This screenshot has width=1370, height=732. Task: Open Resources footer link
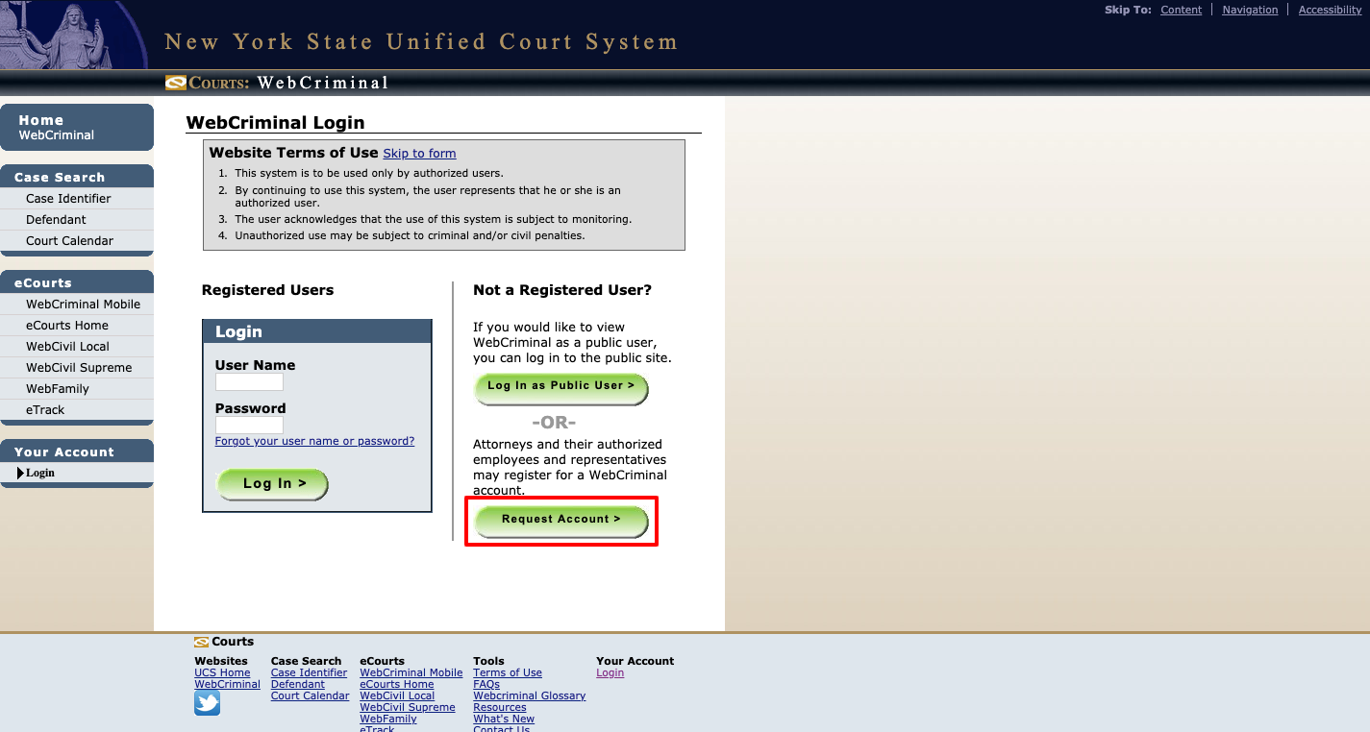(x=500, y=708)
